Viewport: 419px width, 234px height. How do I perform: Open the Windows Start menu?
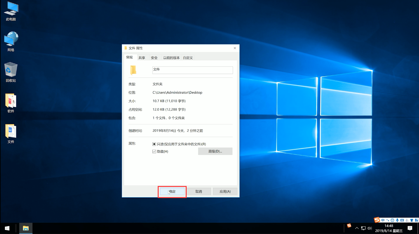click(x=7, y=228)
